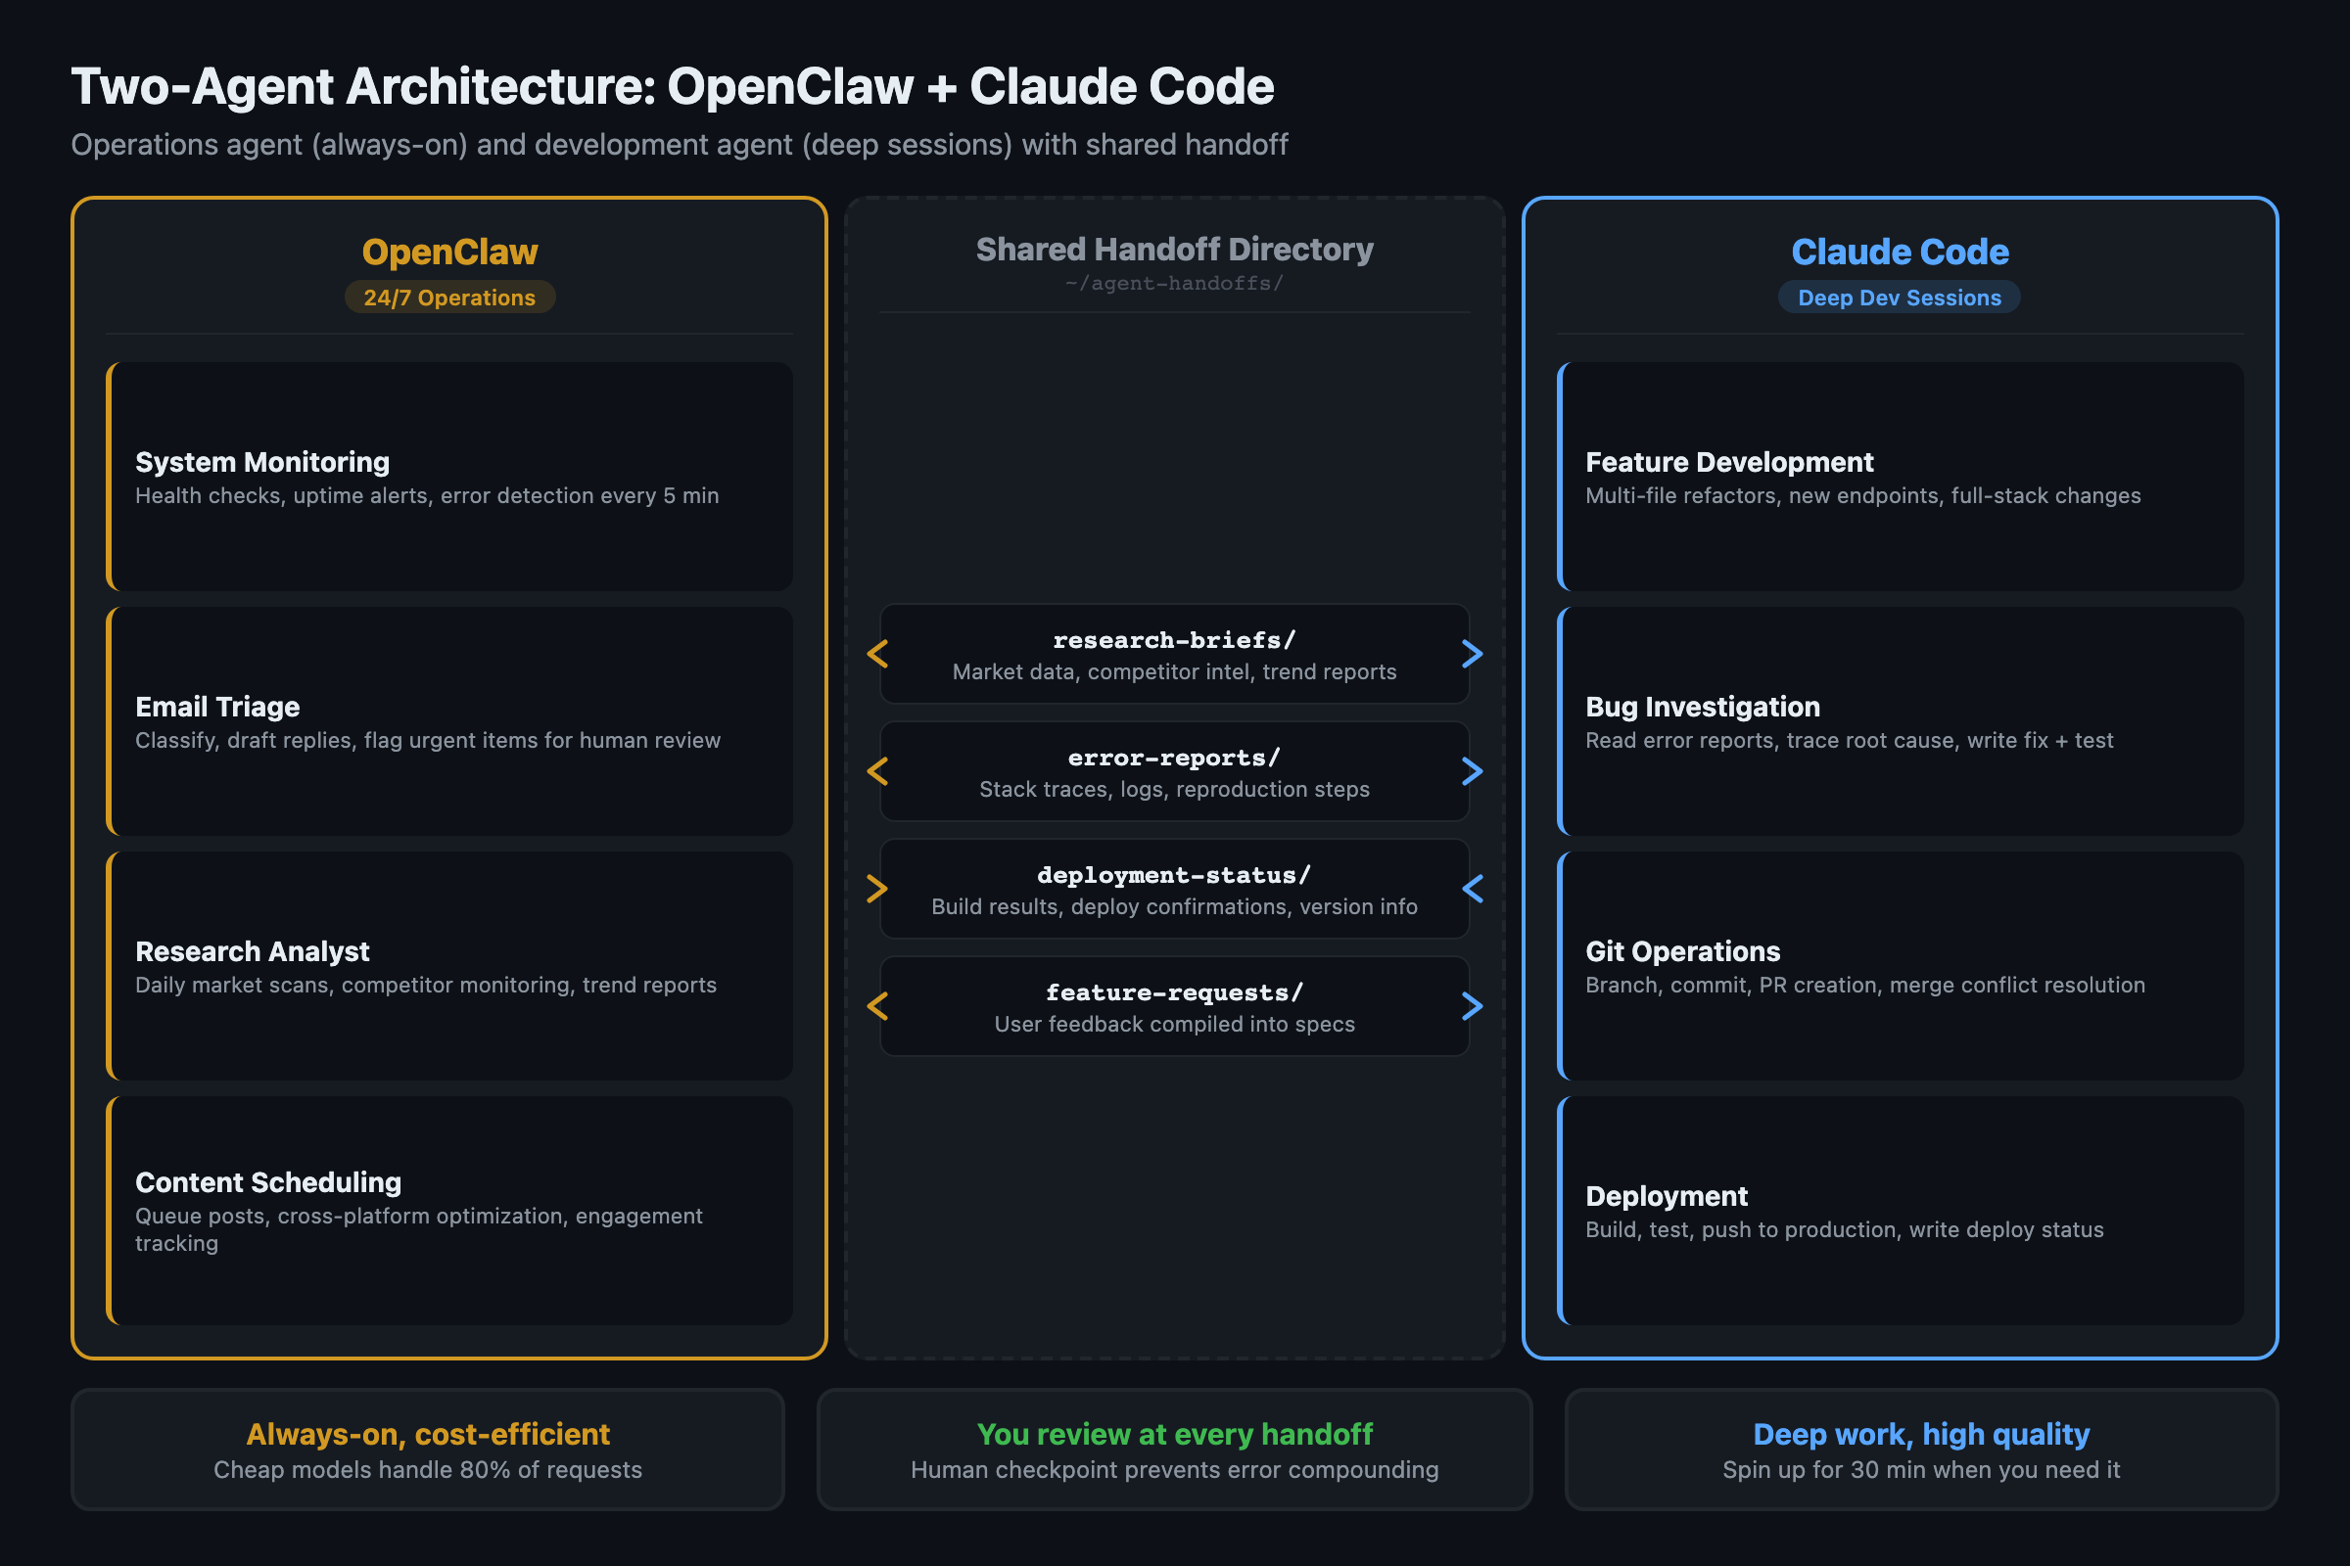The height and width of the screenshot is (1566, 2350).
Task: Click blue right chevron beside error-reports/
Action: pos(1472,771)
